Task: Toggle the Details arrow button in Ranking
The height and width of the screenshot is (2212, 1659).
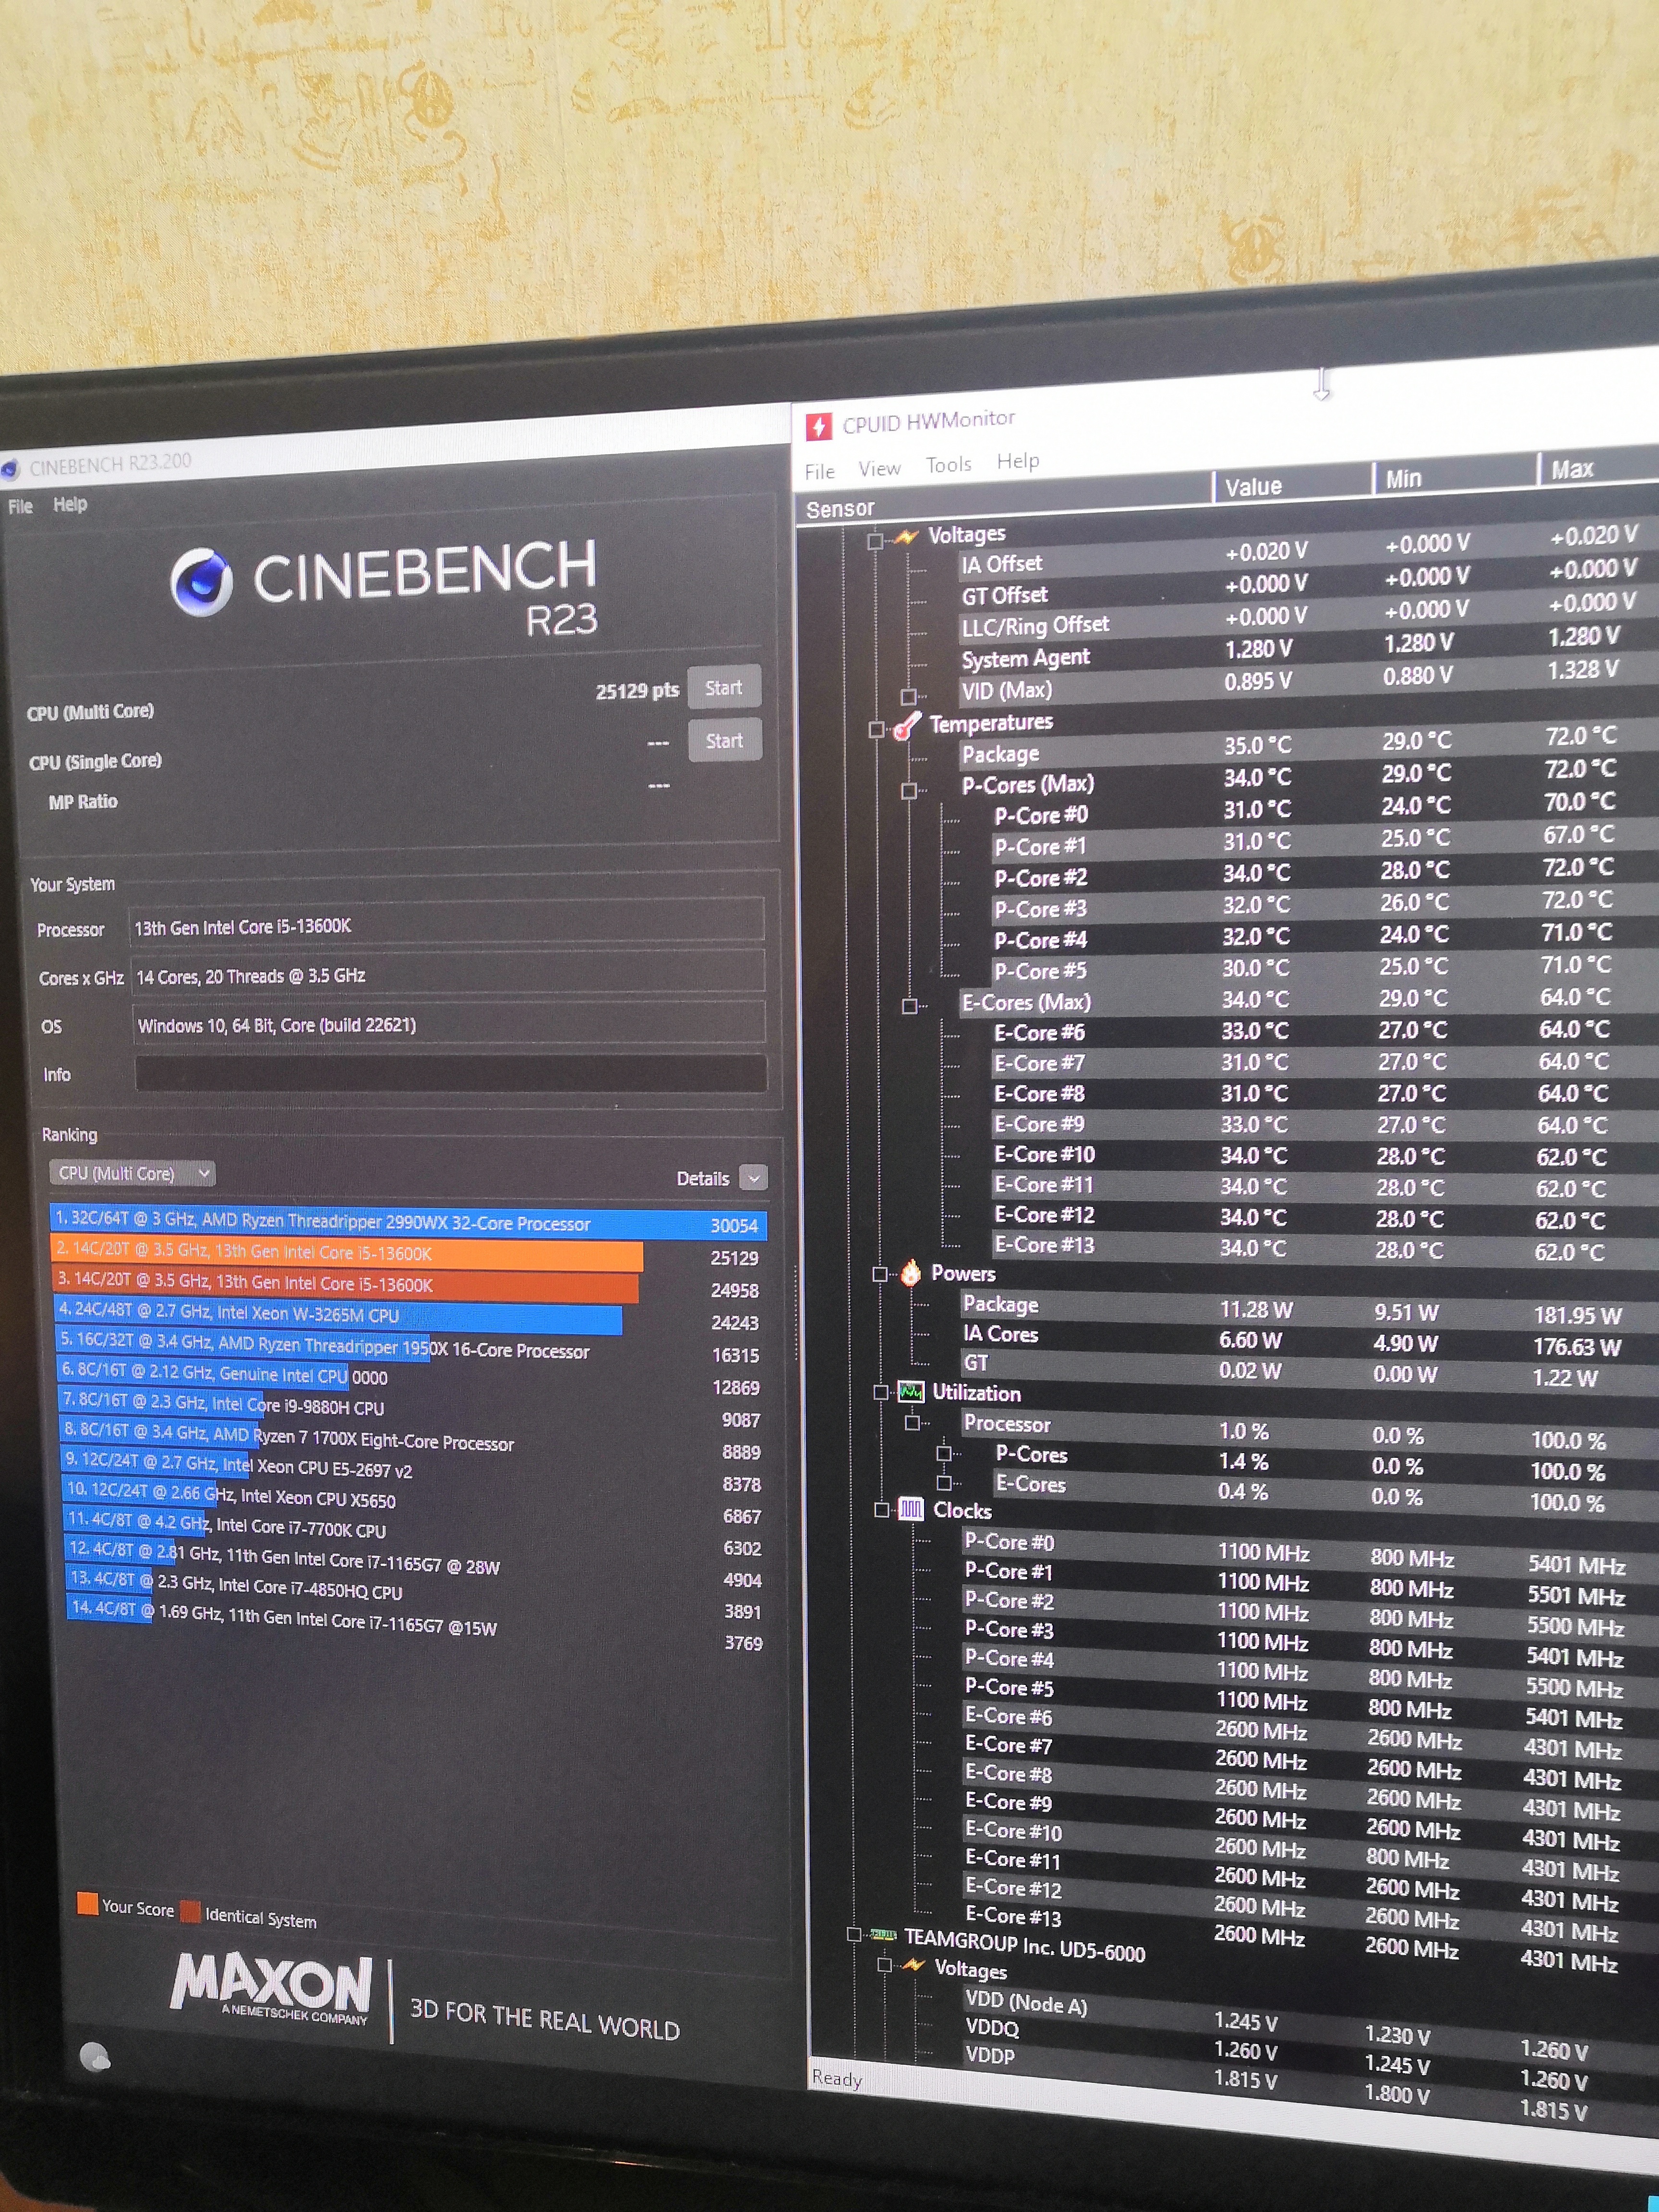Action: click(x=754, y=1178)
